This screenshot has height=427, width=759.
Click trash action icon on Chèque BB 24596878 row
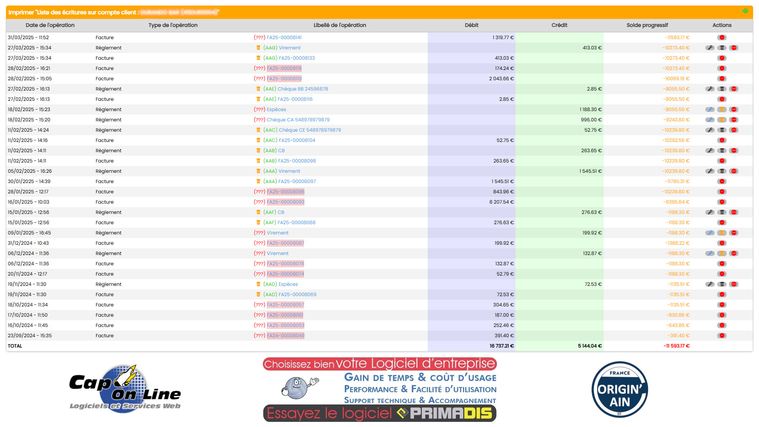pyautogui.click(x=722, y=89)
